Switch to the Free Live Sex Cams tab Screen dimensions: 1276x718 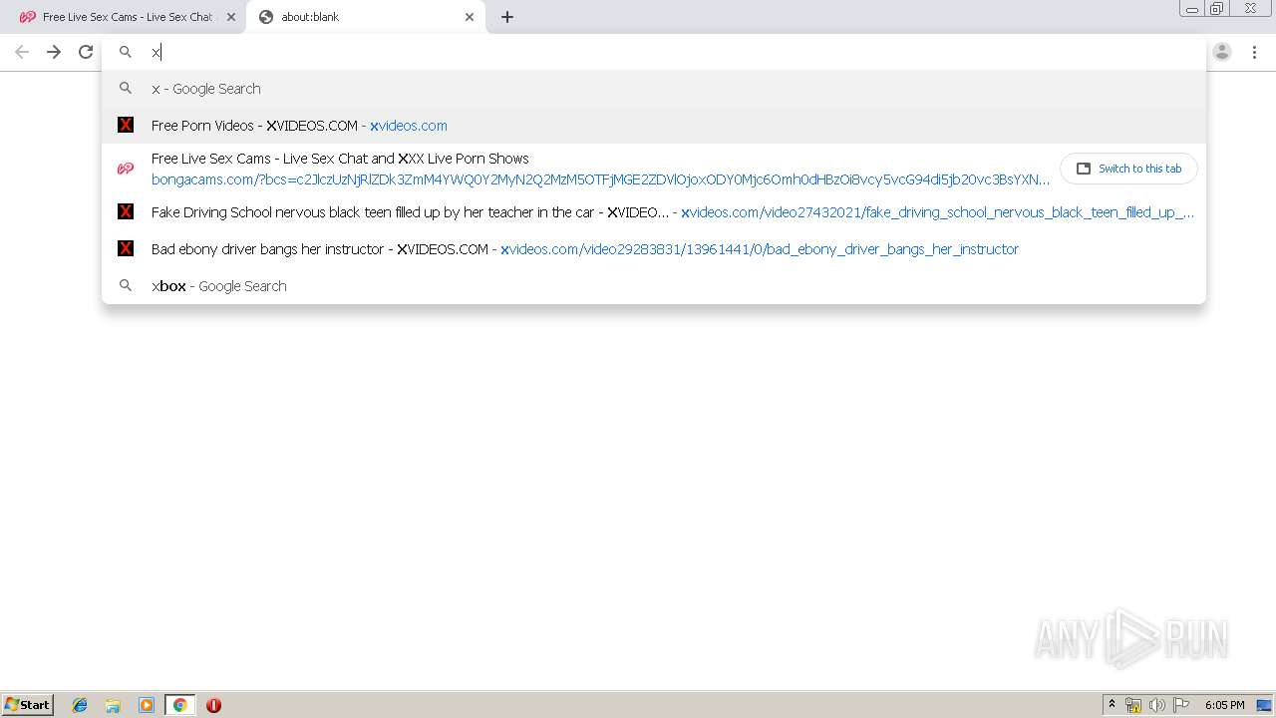(x=123, y=17)
